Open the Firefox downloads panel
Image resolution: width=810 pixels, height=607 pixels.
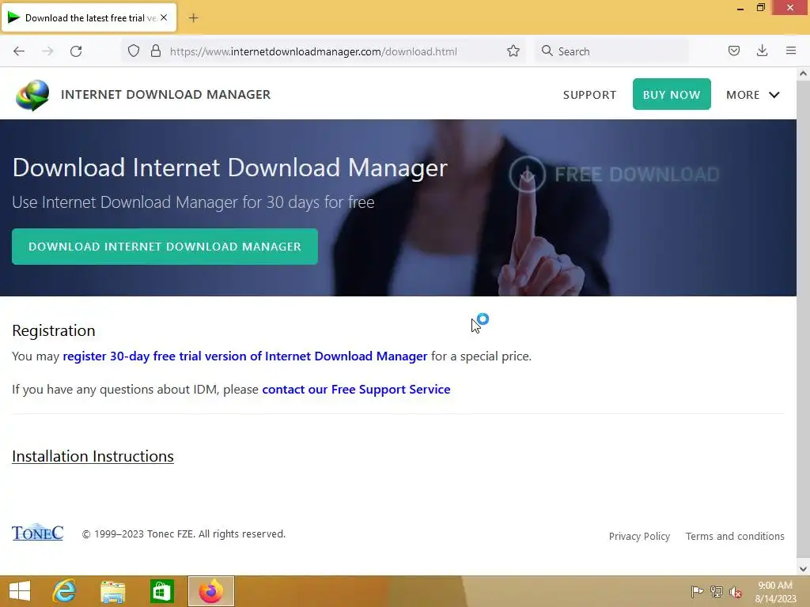pos(762,51)
